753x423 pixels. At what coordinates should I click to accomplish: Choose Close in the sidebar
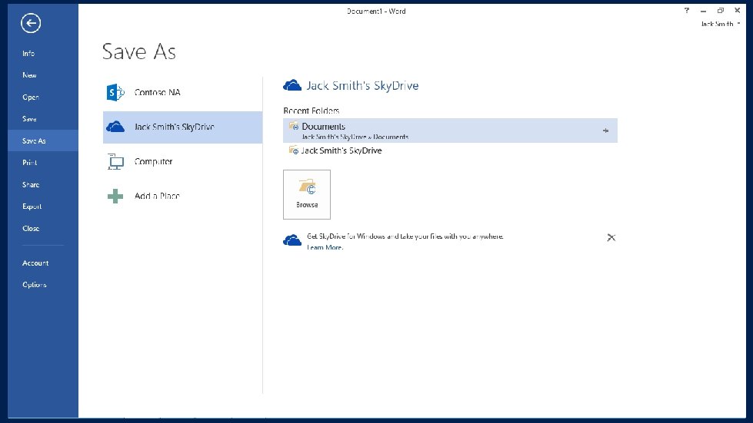(31, 229)
